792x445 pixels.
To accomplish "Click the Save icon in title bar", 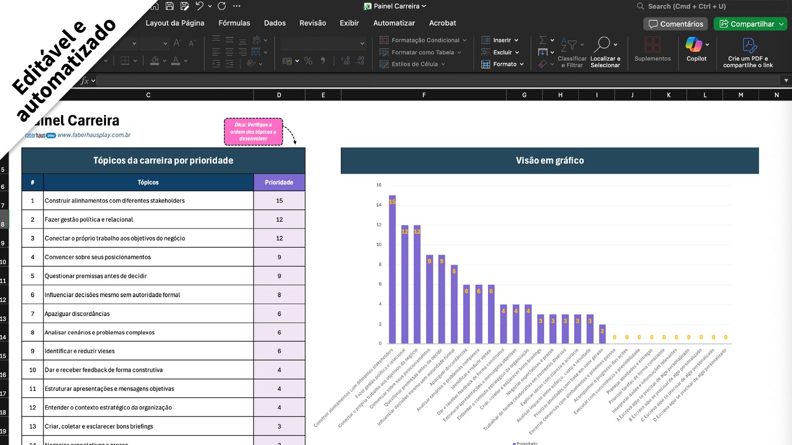I will [169, 6].
